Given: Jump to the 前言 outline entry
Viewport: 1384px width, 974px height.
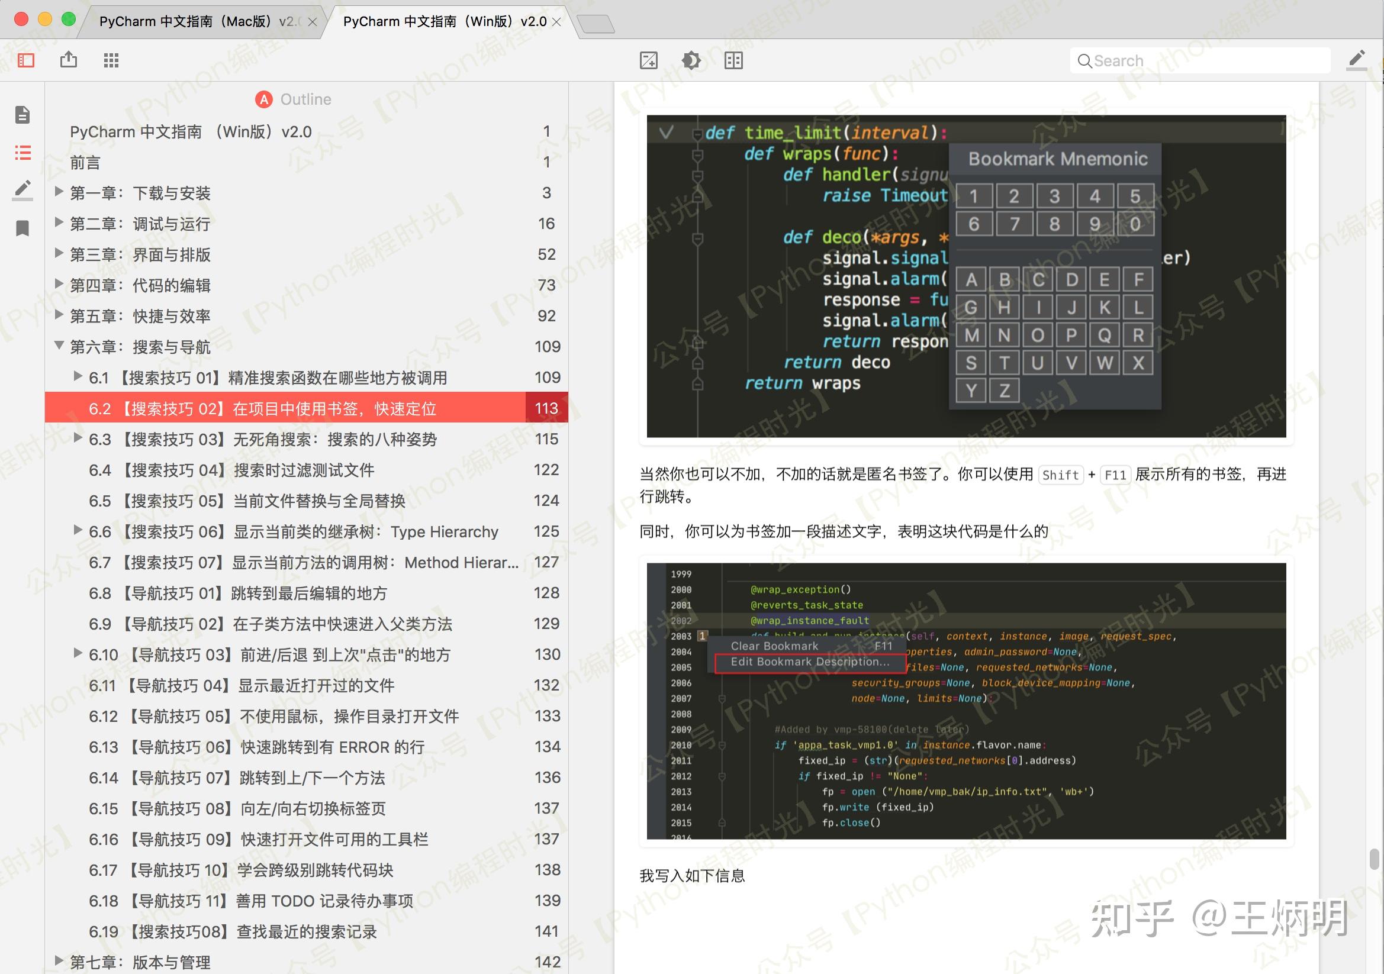Looking at the screenshot, I should 85,162.
